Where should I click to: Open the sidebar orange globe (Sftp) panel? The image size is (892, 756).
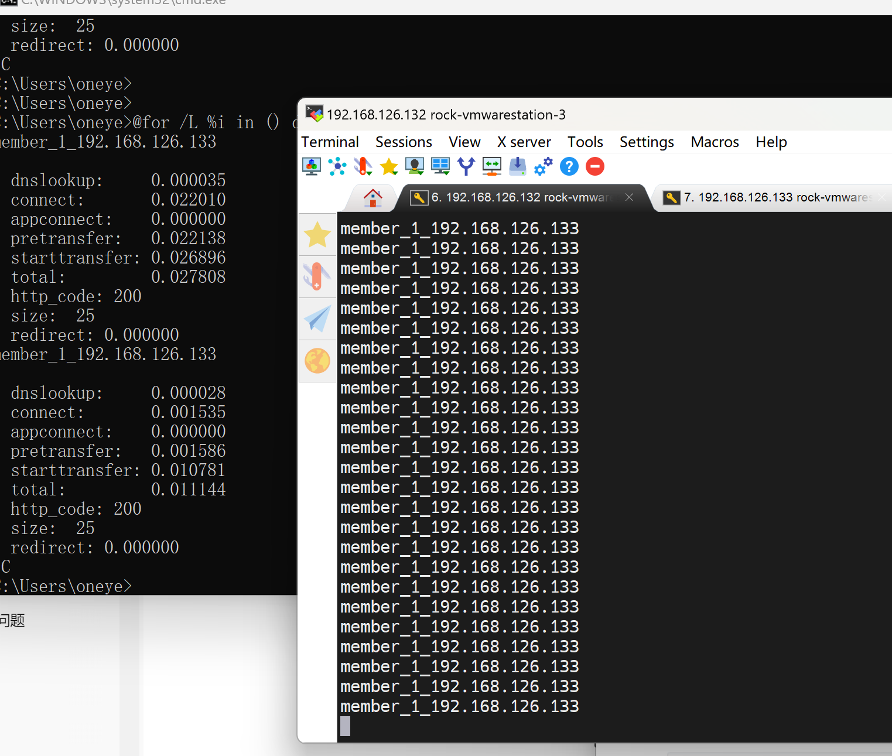317,361
